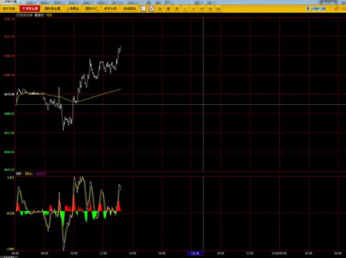346x258 pixels.
Task: Click the white 最新价 latest price legend
Action: click(39, 15)
